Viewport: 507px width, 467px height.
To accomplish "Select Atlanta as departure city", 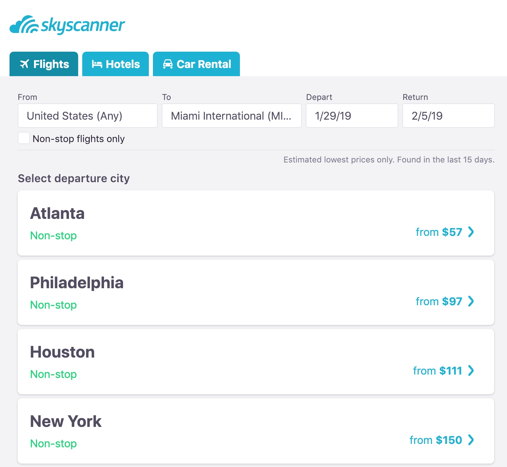I will click(x=256, y=223).
